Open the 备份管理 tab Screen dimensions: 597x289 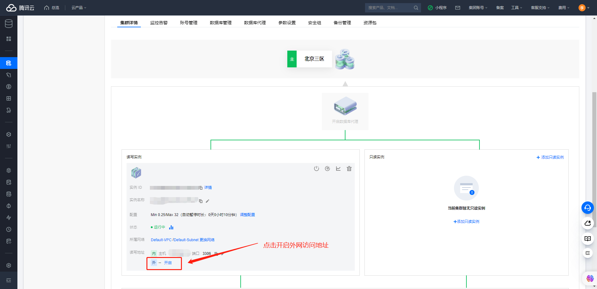coord(342,22)
